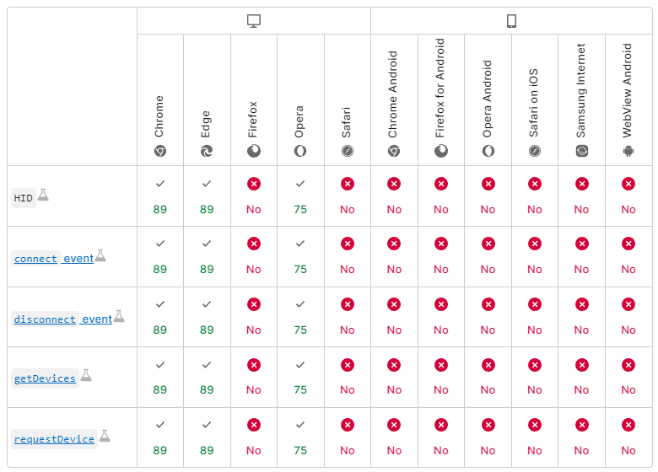Click the experimental flask beside HID
The width and height of the screenshot is (658, 472).
(x=43, y=195)
